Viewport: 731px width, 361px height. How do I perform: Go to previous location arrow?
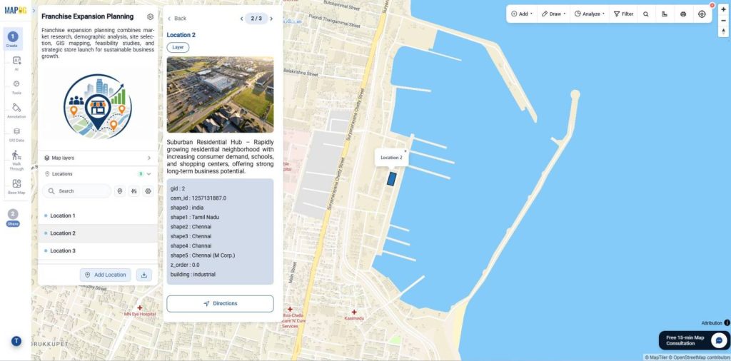[241, 19]
